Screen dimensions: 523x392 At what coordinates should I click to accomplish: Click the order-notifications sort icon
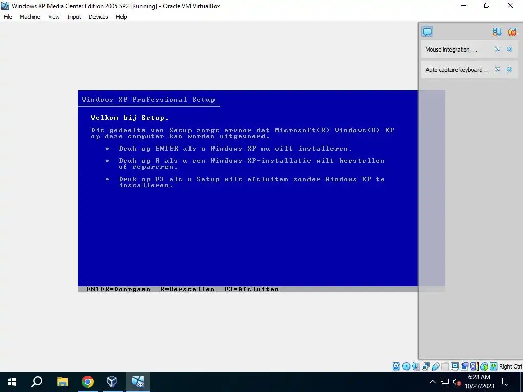497,32
